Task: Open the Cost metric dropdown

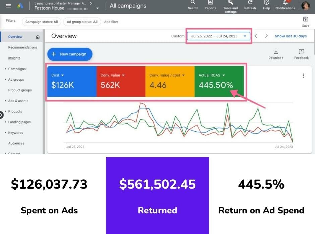Action: [62, 75]
